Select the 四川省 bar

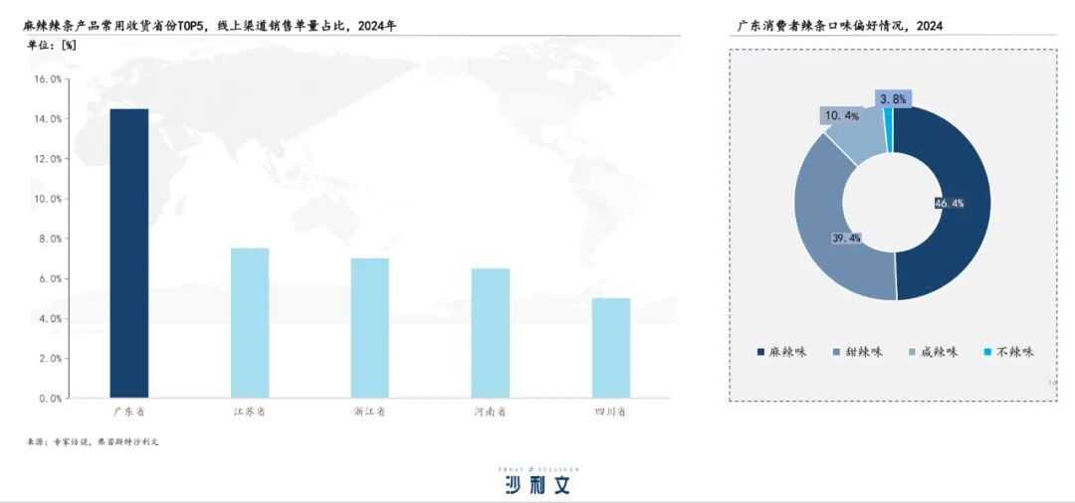[611, 348]
